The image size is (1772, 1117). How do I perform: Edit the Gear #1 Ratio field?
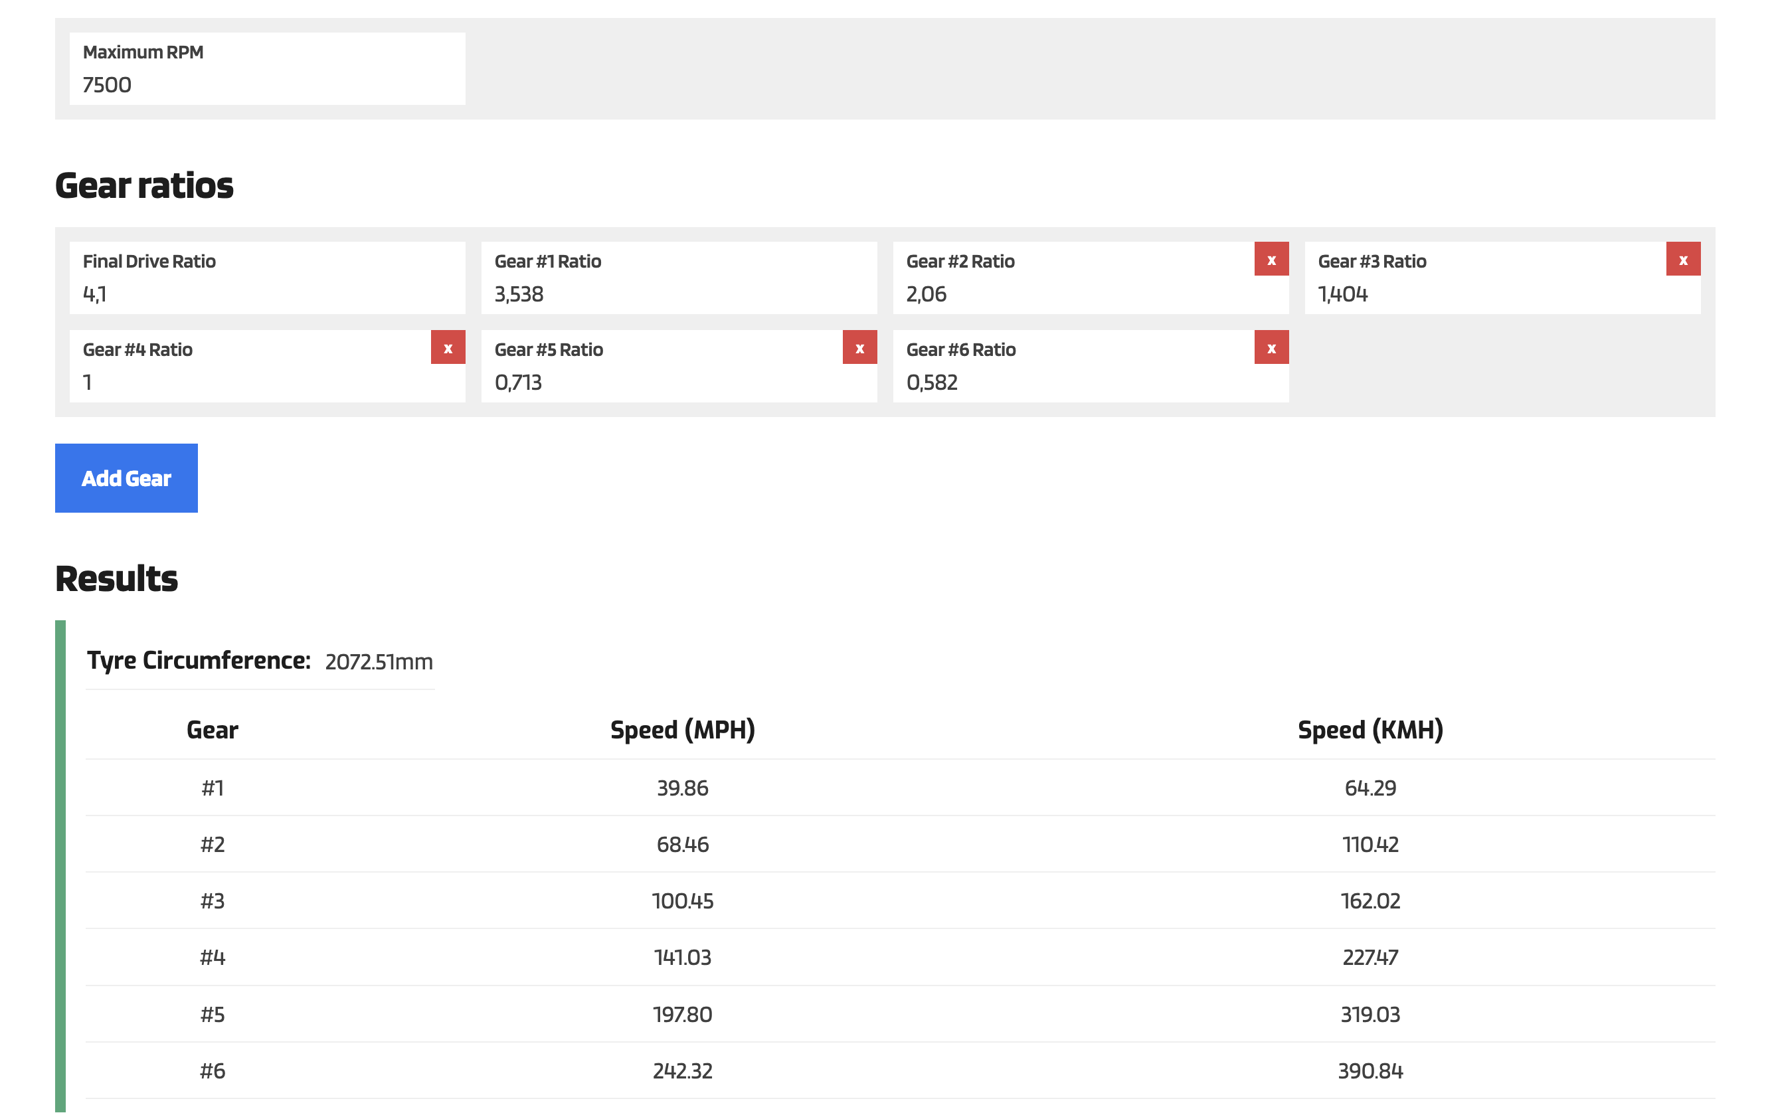click(x=677, y=294)
